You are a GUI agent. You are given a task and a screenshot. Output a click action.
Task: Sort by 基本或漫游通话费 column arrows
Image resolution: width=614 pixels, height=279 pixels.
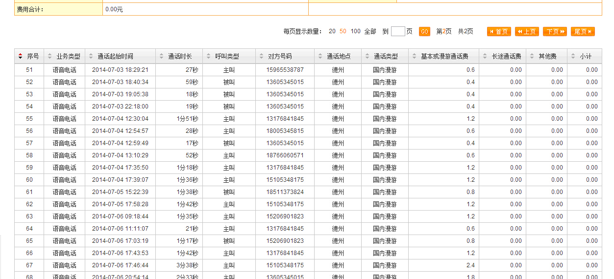[x=414, y=56]
